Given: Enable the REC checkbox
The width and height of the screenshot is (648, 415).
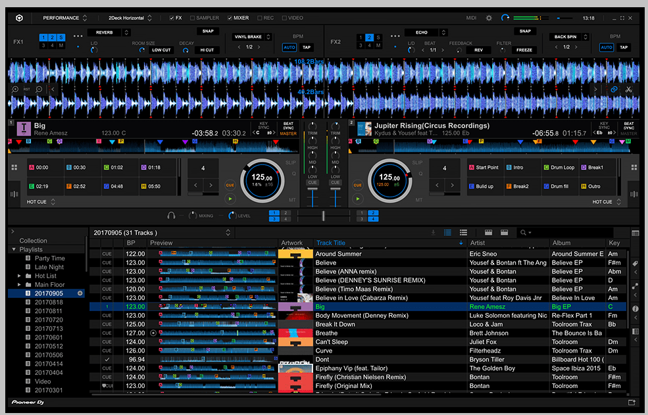Looking at the screenshot, I should (x=260, y=18).
